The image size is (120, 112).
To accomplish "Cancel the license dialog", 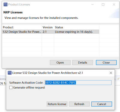I will coord(102,104).
